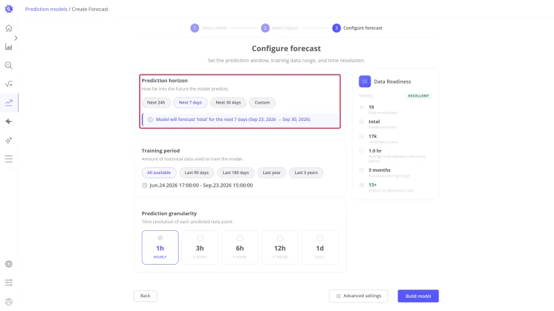This screenshot has width=554, height=311.
Task: Open the magnifier explore icon in sidebar
Action: point(9,65)
